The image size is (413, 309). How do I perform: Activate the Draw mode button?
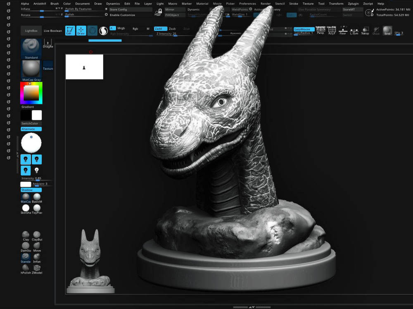pos(81,30)
